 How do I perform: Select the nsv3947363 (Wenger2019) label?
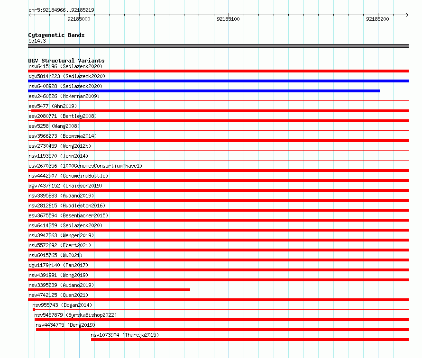pos(61,235)
